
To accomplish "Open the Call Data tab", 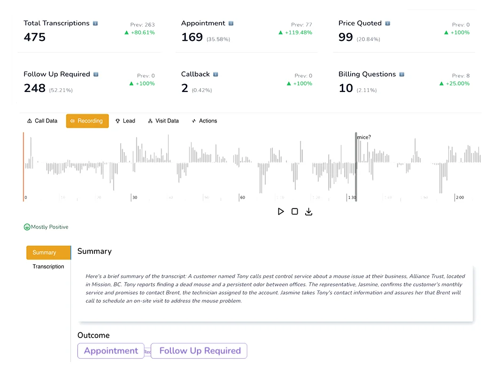I will point(42,121).
